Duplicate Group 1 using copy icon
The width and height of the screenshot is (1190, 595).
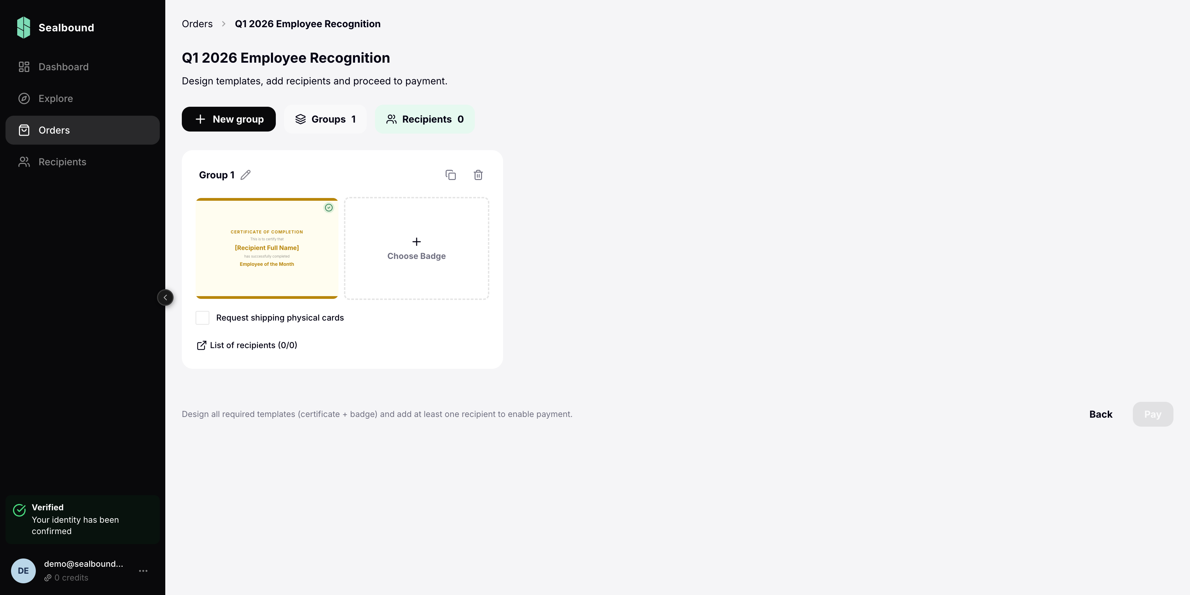point(450,175)
